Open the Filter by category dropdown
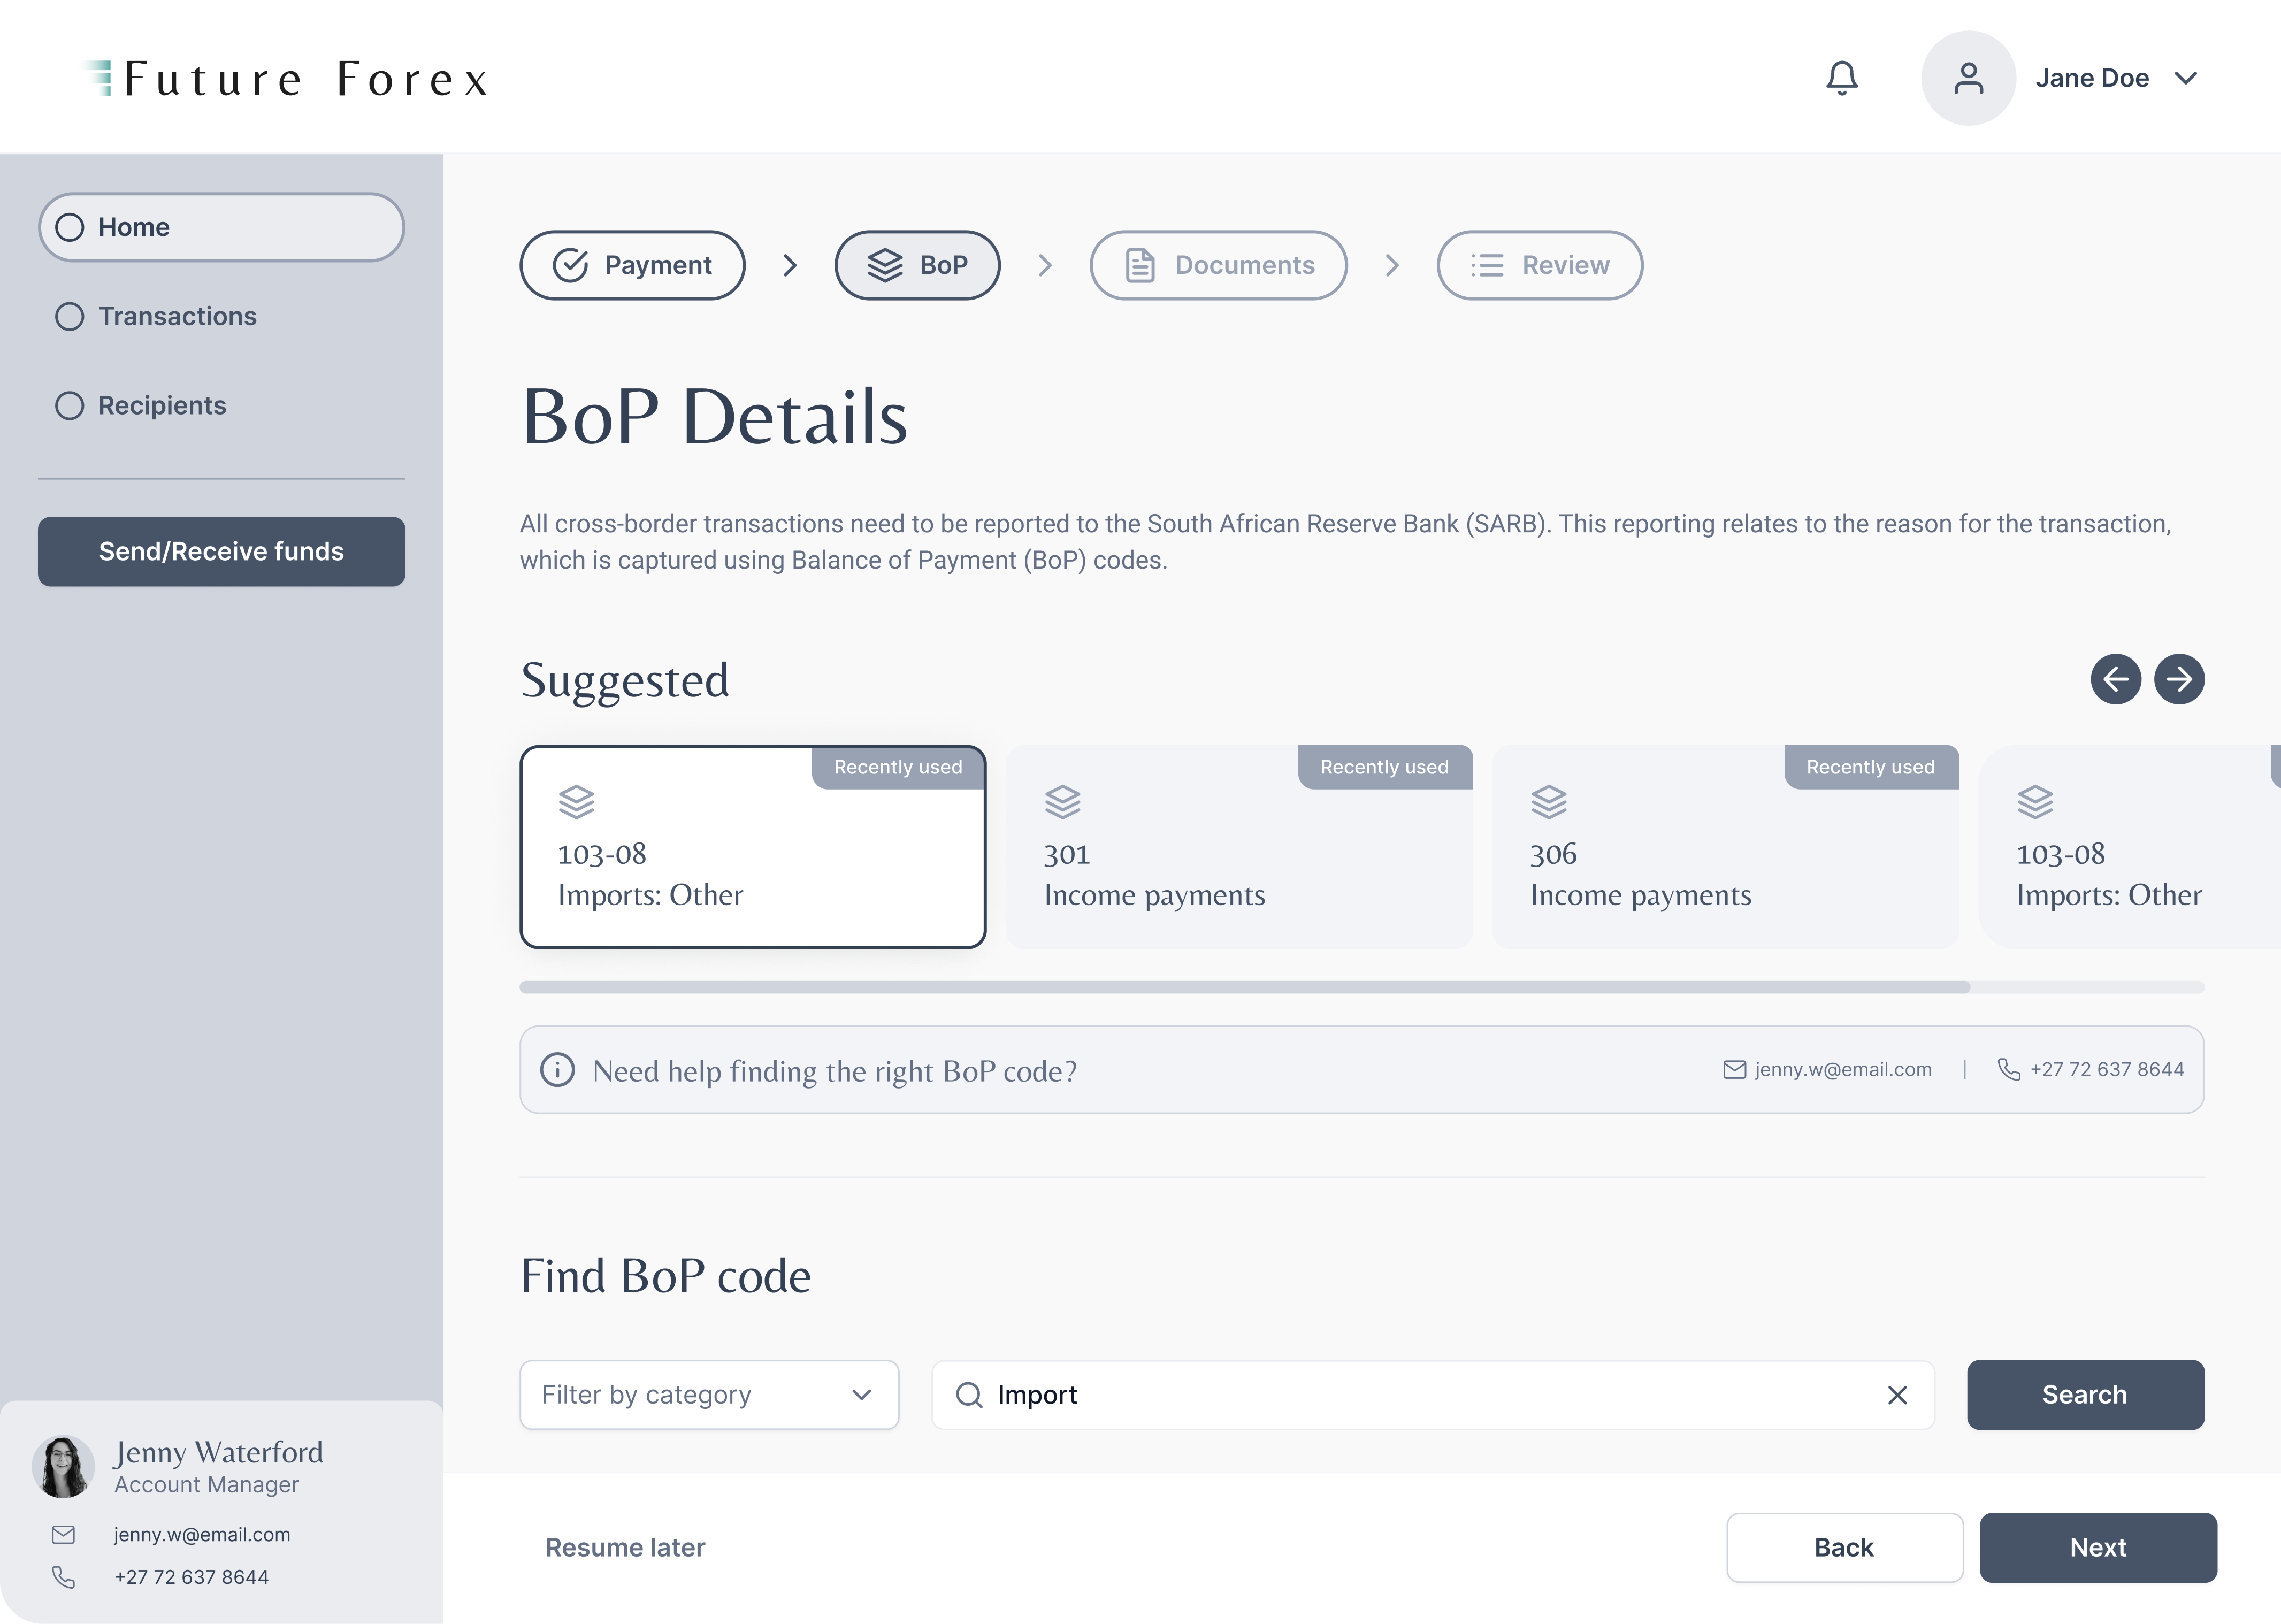The width and height of the screenshot is (2281, 1624). coord(708,1394)
